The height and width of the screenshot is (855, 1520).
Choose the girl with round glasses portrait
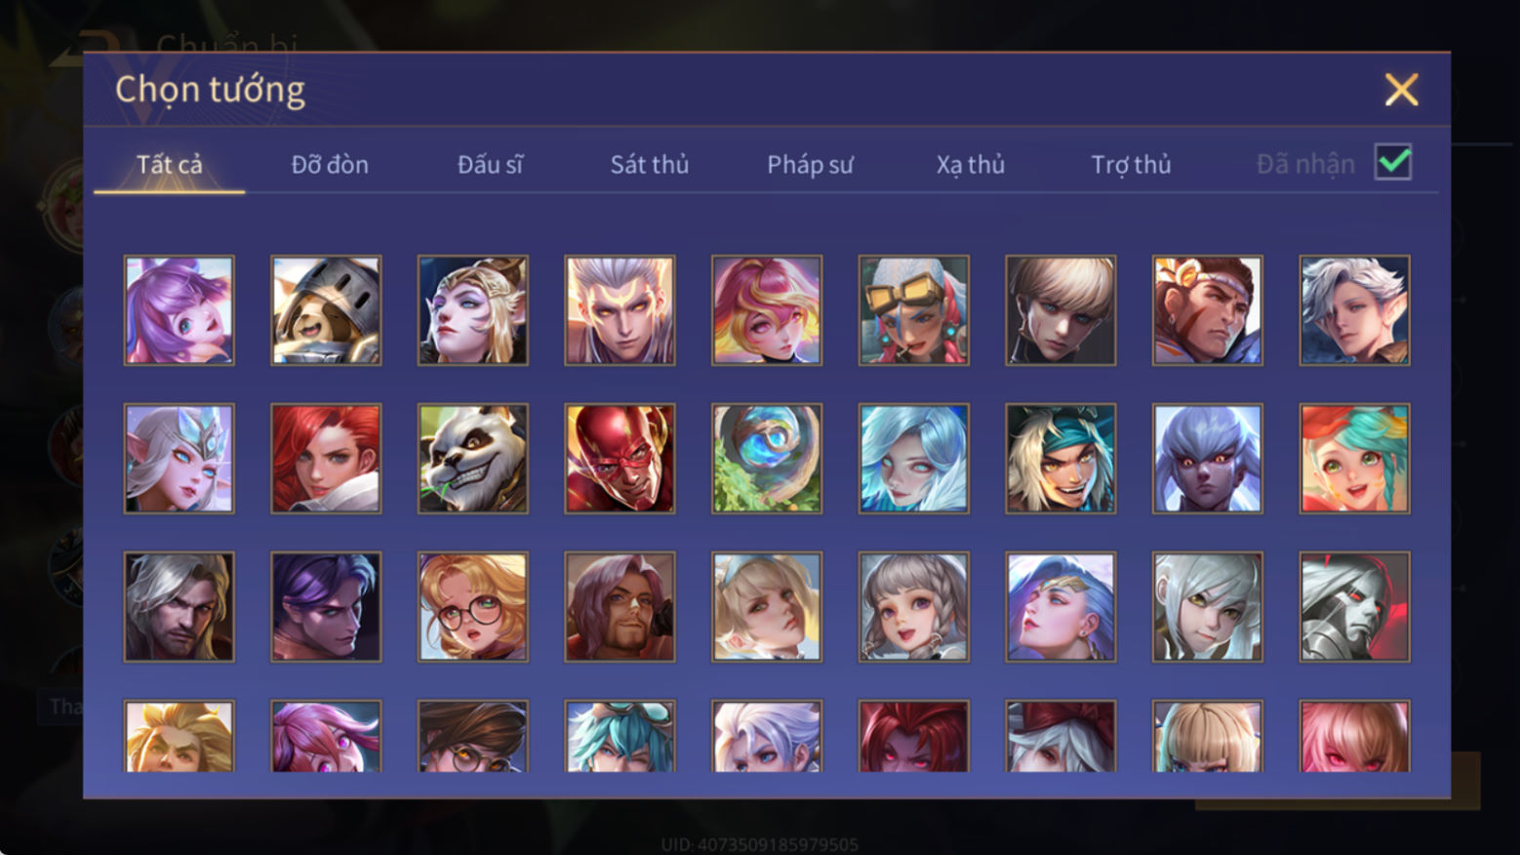point(473,607)
